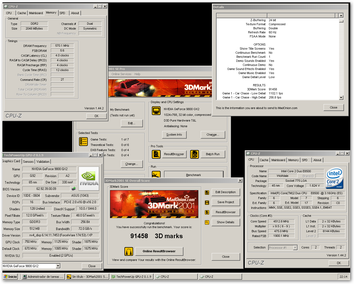Click the NVIDIA logo in GPU-Z
Image resolution: width=354 pixels, height=284 pixels.
[89, 178]
